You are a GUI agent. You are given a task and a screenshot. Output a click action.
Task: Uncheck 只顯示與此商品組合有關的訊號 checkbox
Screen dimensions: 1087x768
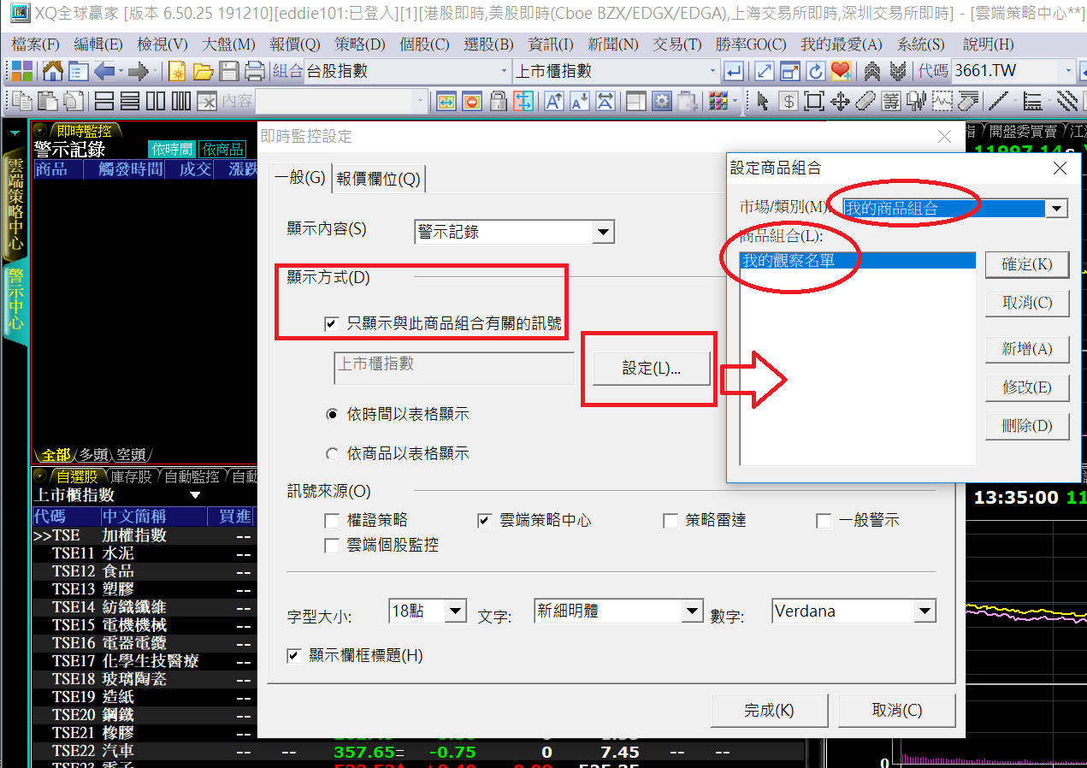[332, 323]
